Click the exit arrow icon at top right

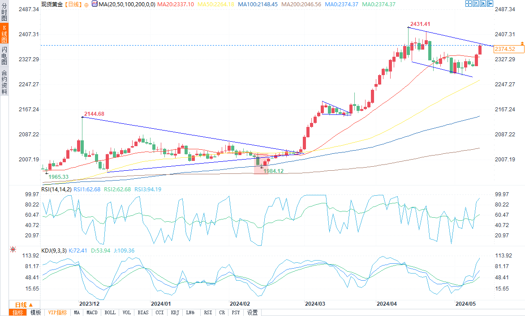490,4
